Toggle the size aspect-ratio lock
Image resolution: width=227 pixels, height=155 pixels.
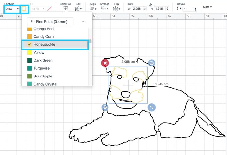151,5
